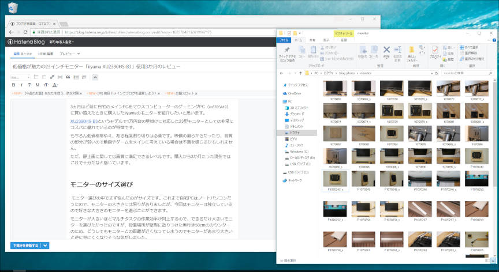Viewport: 499px width, 272px height.
Task: Click the rename icon in Explorer ribbon
Action: pos(397,50)
